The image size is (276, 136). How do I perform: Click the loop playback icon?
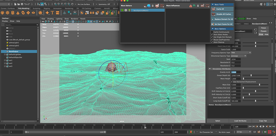pyautogui.click(x=255, y=132)
